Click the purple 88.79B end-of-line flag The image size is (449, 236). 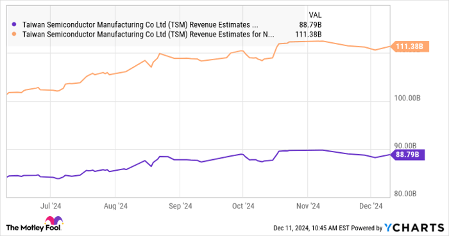point(407,155)
